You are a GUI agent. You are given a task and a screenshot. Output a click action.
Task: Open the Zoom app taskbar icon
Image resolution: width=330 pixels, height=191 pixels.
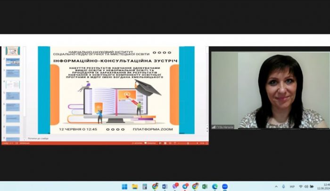[225, 186]
